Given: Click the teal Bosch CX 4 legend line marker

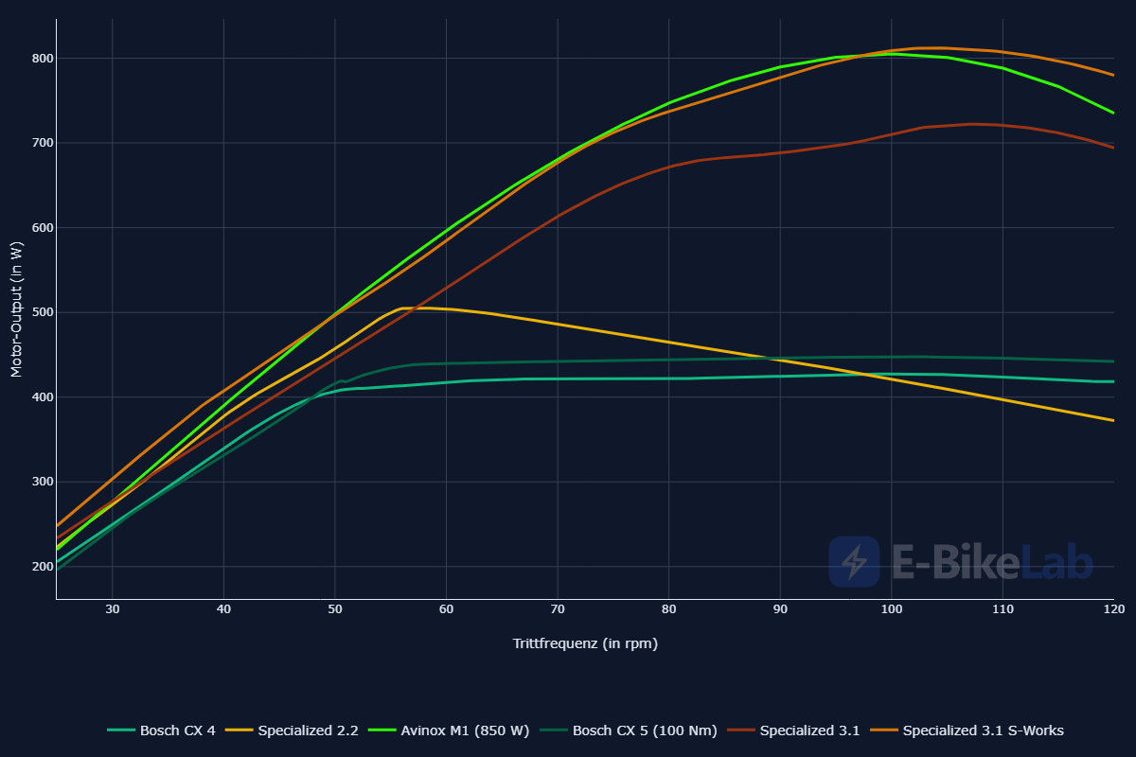Looking at the screenshot, I should pyautogui.click(x=121, y=731).
